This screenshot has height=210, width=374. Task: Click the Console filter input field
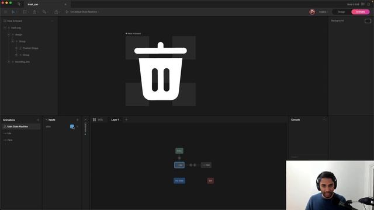click(308, 157)
